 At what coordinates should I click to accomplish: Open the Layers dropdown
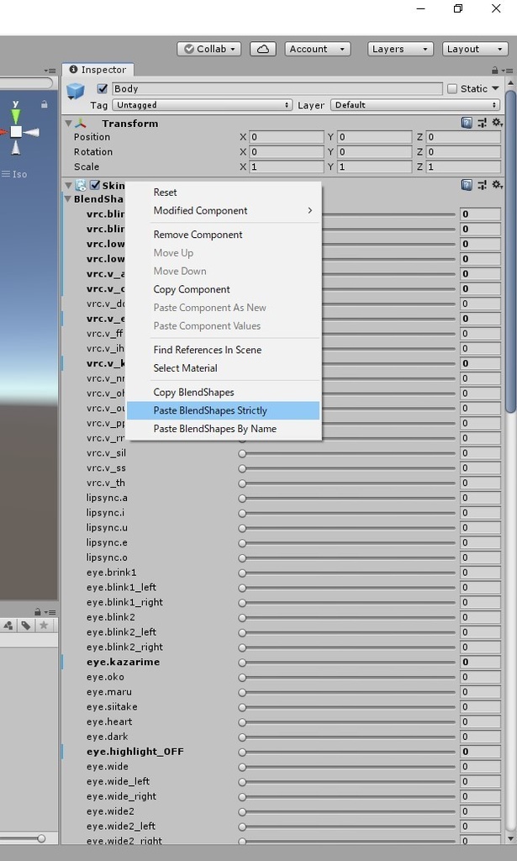pos(400,49)
